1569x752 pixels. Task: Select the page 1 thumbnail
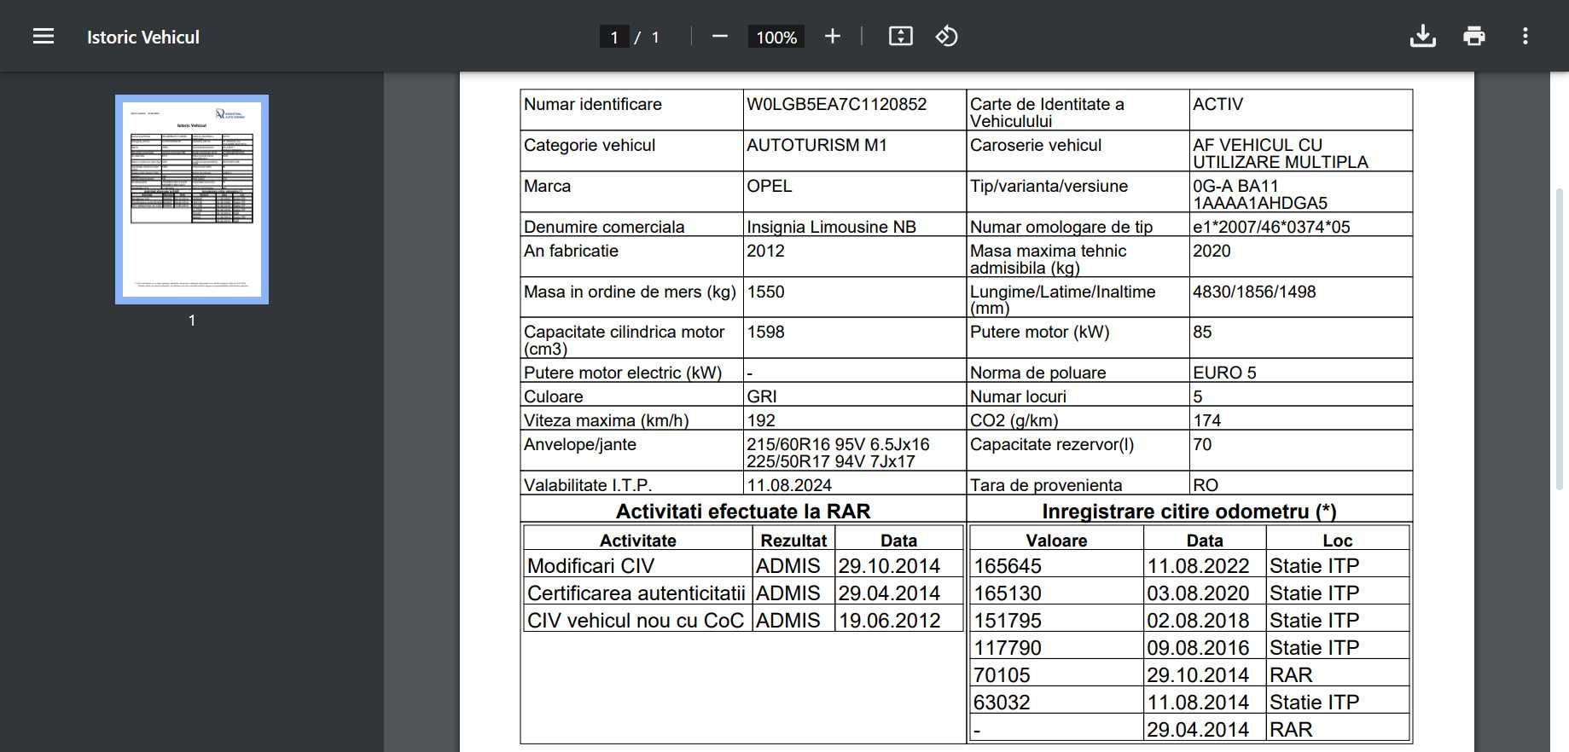click(192, 200)
